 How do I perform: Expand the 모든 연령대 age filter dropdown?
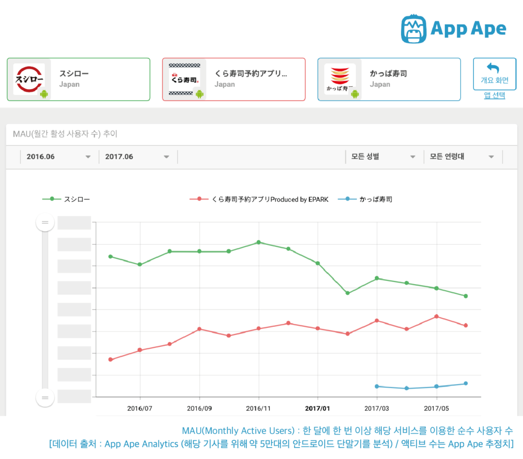tap(462, 157)
